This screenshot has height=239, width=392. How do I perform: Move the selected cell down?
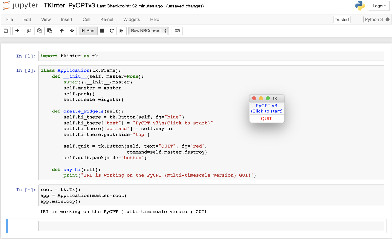coord(72,31)
